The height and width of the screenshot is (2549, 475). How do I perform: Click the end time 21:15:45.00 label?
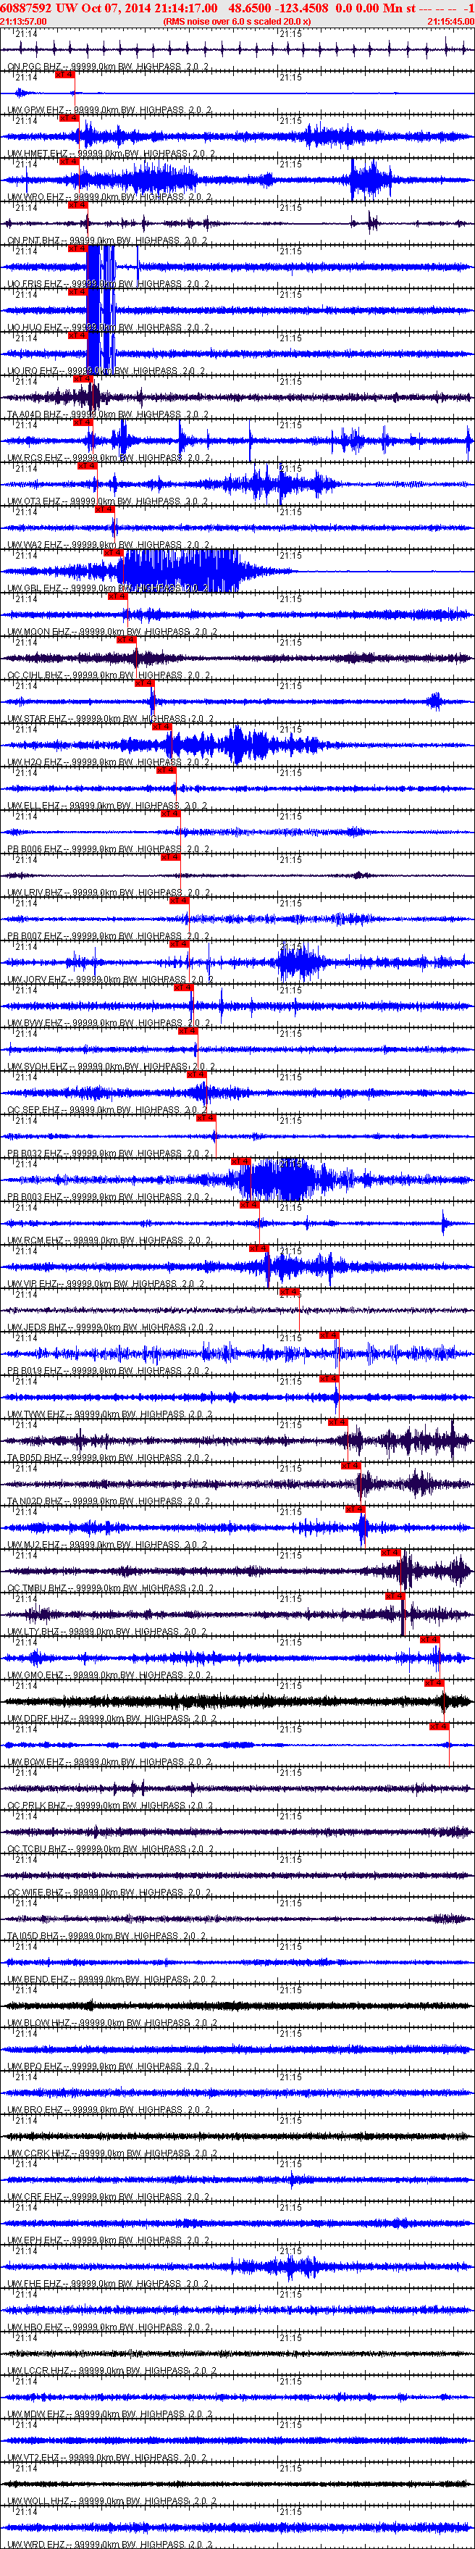click(451, 21)
